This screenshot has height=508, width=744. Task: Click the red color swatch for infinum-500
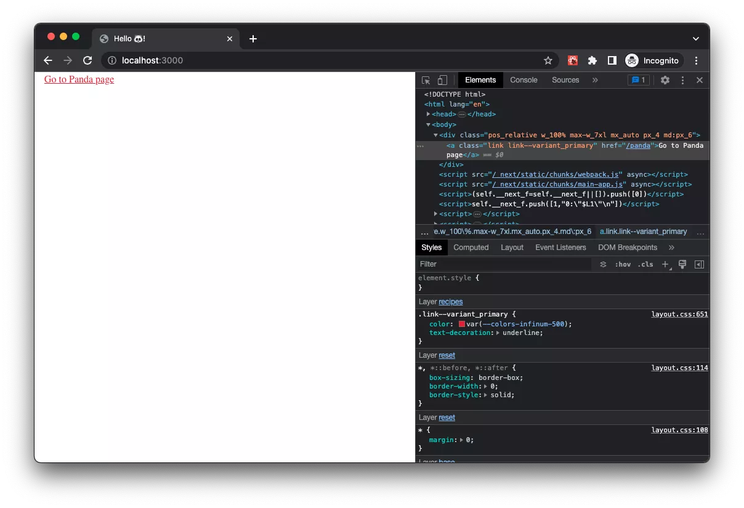pyautogui.click(x=462, y=324)
